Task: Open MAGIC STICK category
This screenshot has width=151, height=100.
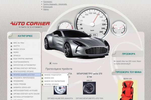Action: point(19,49)
